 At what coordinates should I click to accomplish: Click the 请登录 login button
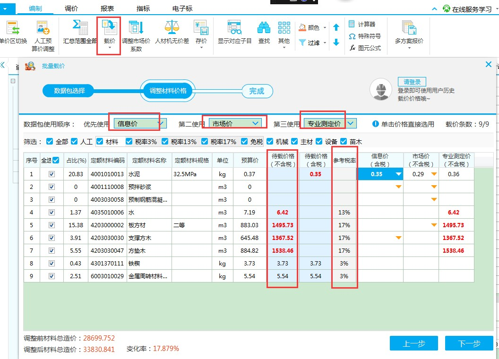(412, 82)
